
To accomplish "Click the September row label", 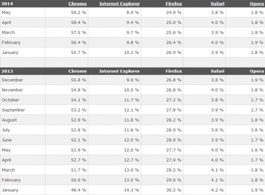I will tap(13, 110).
